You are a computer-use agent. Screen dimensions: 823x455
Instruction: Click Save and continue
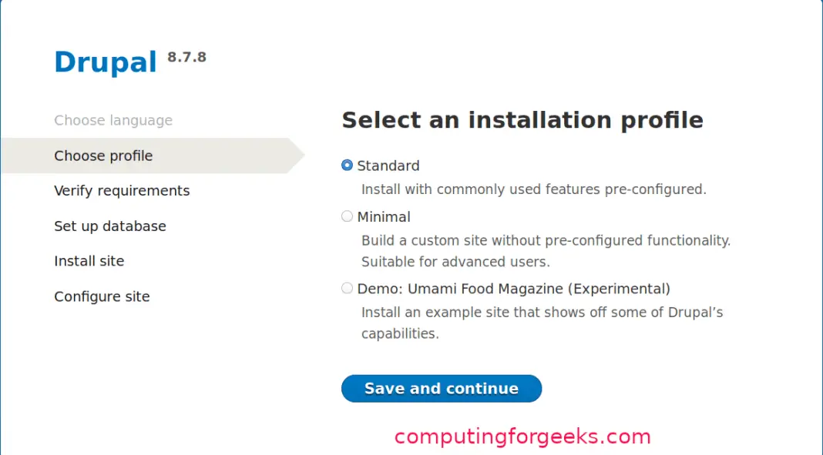441,388
